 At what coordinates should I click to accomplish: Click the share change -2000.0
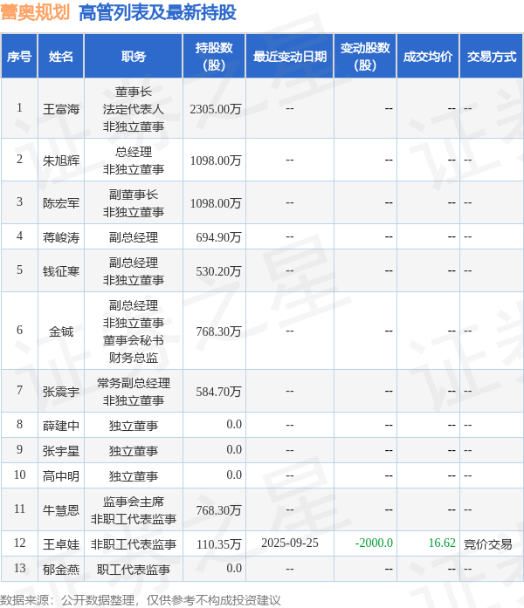tap(374, 543)
